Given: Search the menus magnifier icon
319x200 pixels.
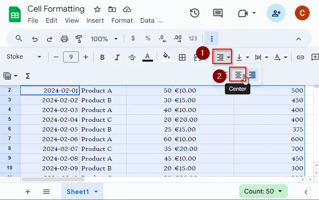Looking at the screenshot, I should [19, 38].
